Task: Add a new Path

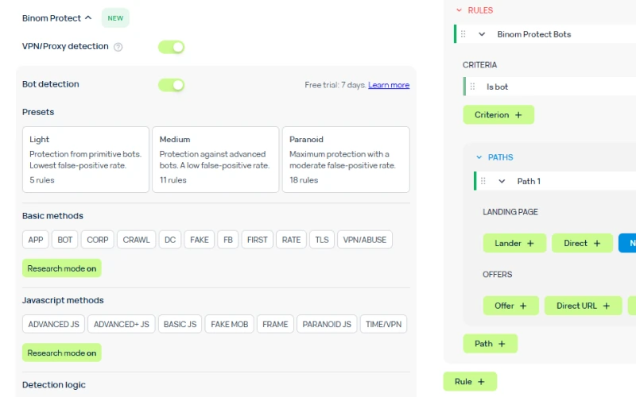Action: pyautogui.click(x=490, y=344)
